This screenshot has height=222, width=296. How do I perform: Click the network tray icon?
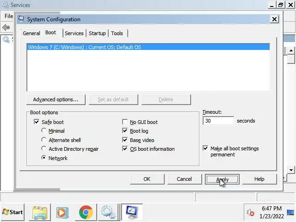click(290, 213)
